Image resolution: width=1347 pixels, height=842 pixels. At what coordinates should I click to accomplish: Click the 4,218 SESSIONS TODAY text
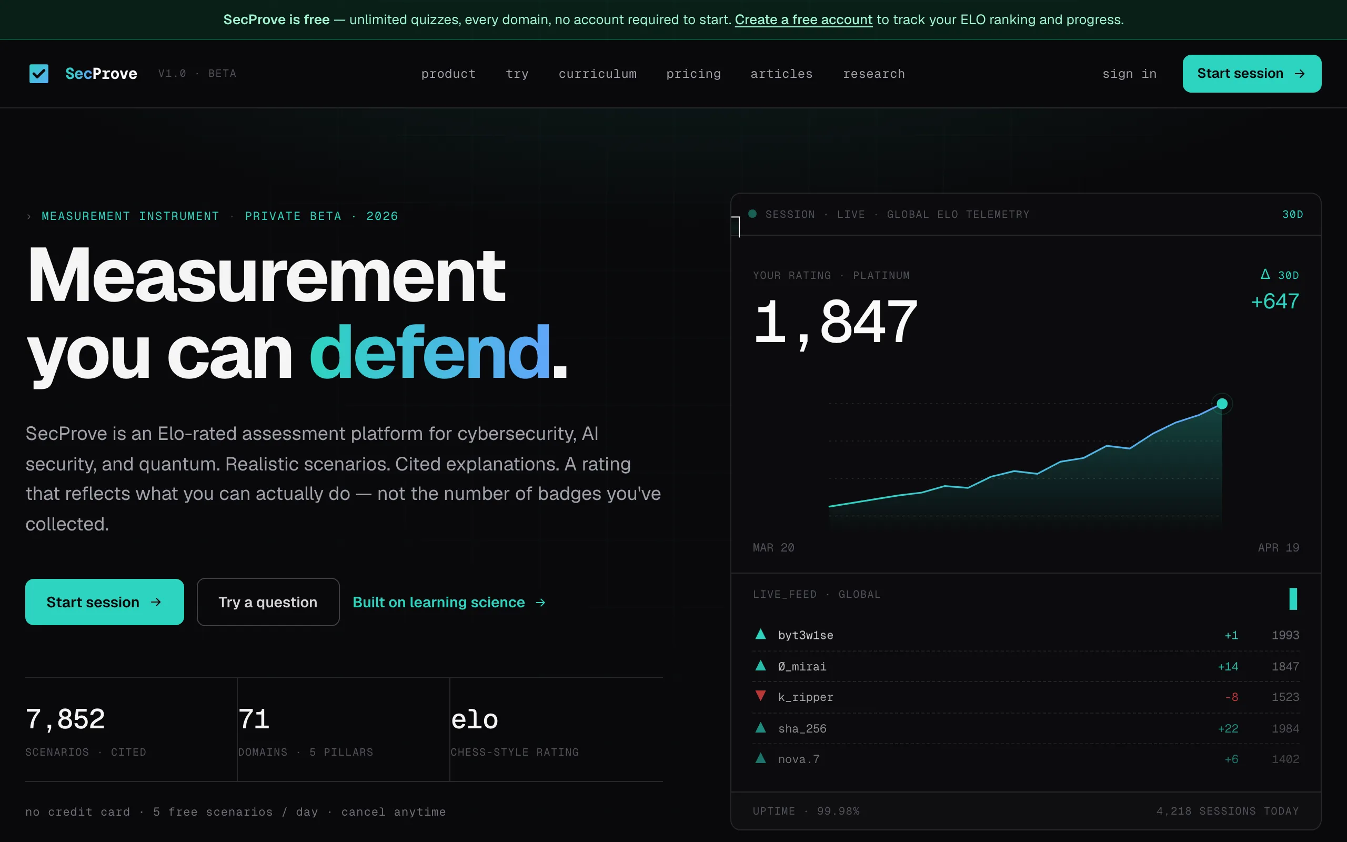tap(1228, 811)
